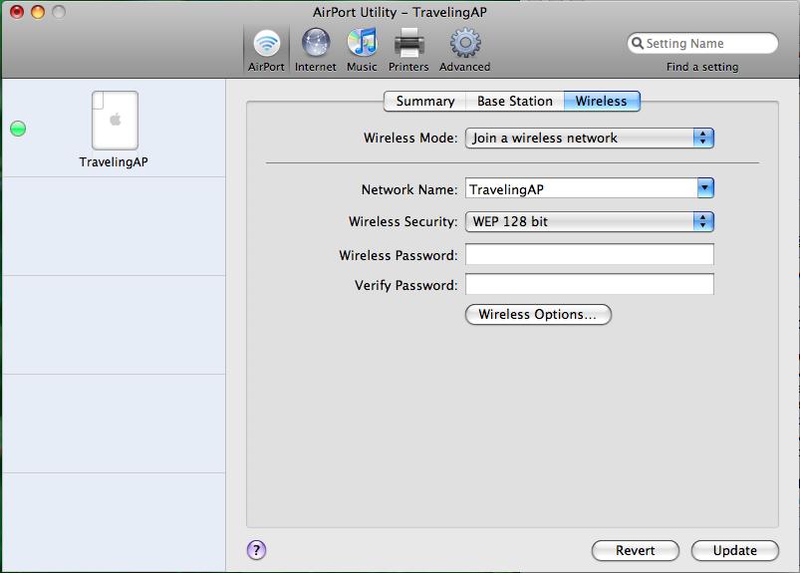Open the AirPort toolbar section
Viewport: 800px width, 573px height.
point(266,50)
